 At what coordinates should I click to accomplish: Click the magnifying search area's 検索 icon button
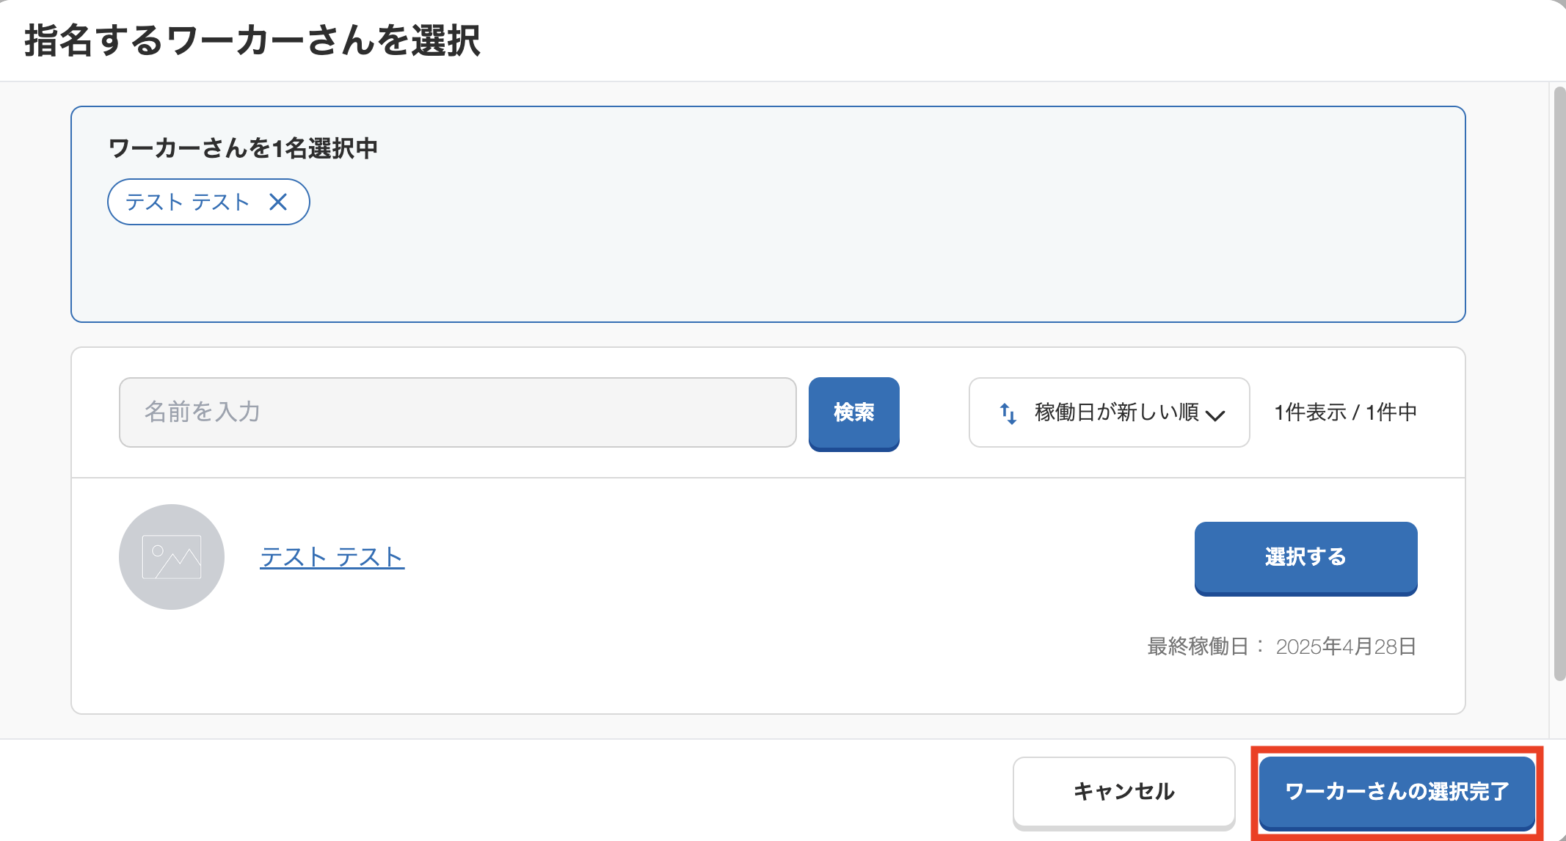click(853, 413)
